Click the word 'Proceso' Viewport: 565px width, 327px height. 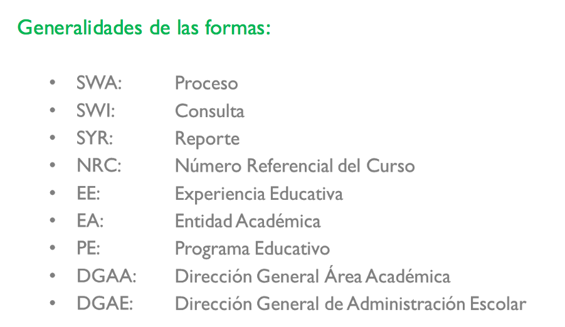click(x=206, y=83)
